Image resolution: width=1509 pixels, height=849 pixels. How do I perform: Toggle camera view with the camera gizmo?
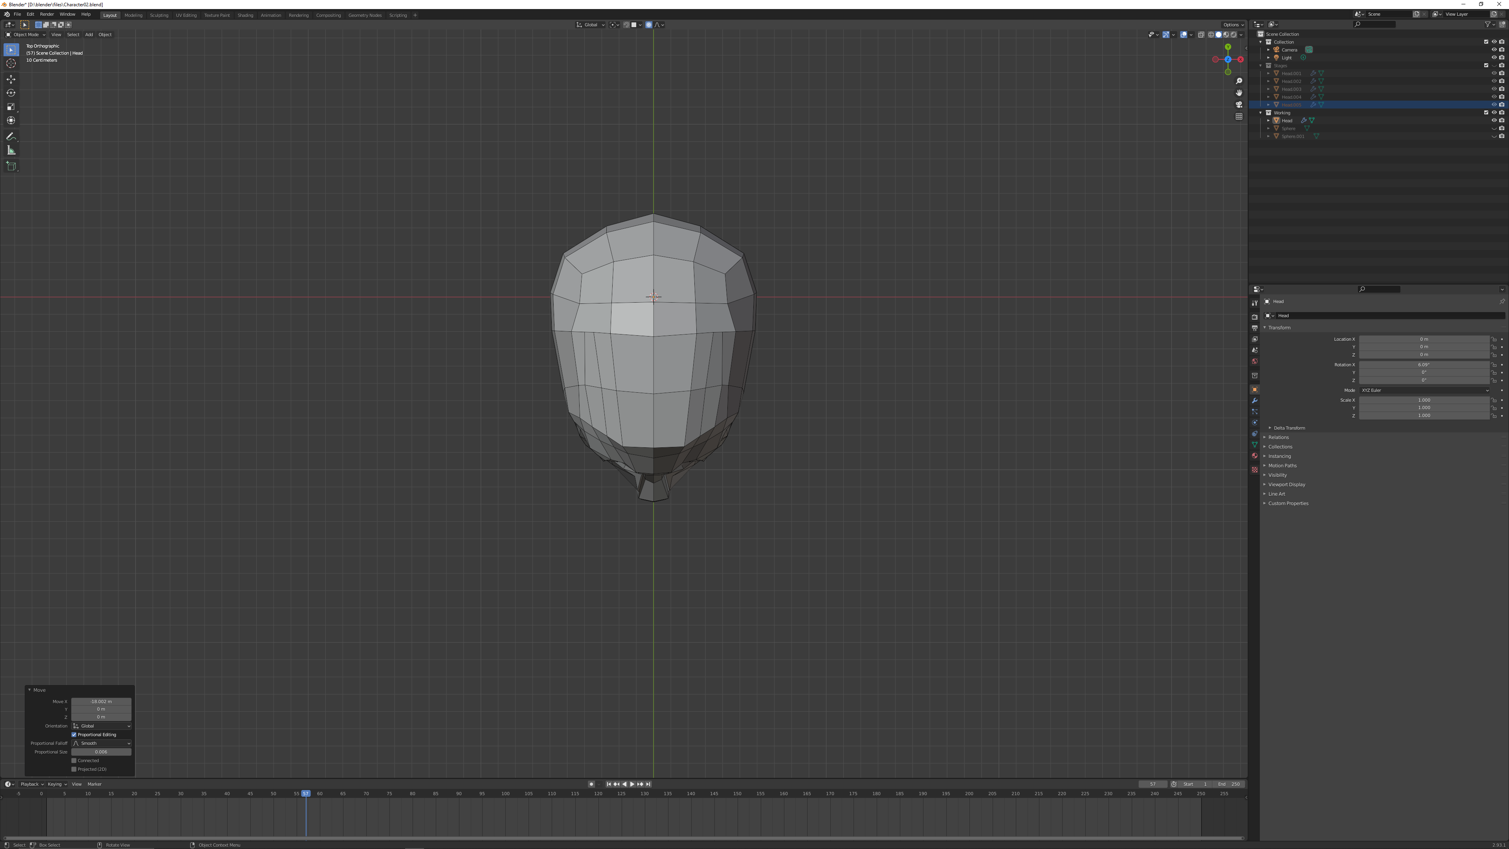[1239, 104]
